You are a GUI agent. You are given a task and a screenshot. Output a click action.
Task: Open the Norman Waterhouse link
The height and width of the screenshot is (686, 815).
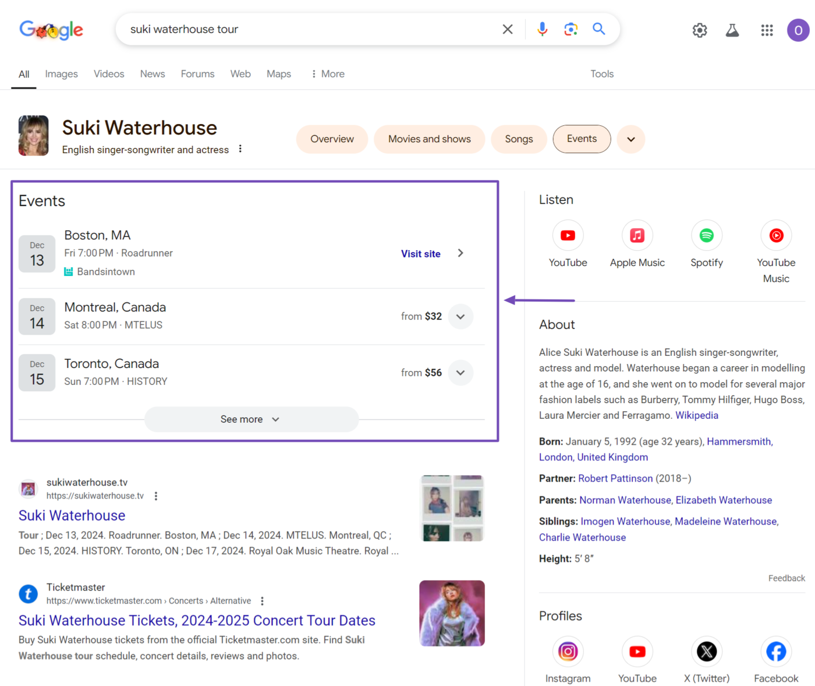(x=625, y=500)
